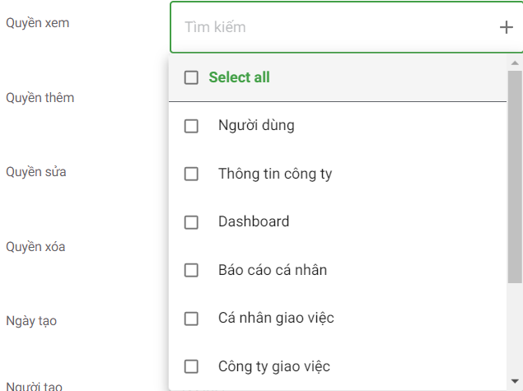Check the Người dùng checkbox

(192, 126)
